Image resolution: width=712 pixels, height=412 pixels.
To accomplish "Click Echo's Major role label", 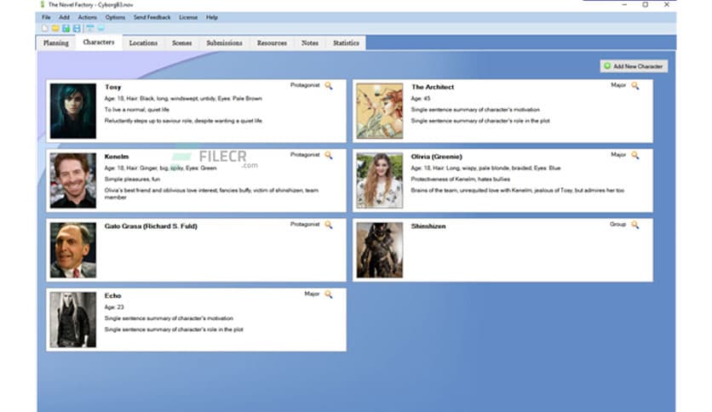I will [312, 294].
